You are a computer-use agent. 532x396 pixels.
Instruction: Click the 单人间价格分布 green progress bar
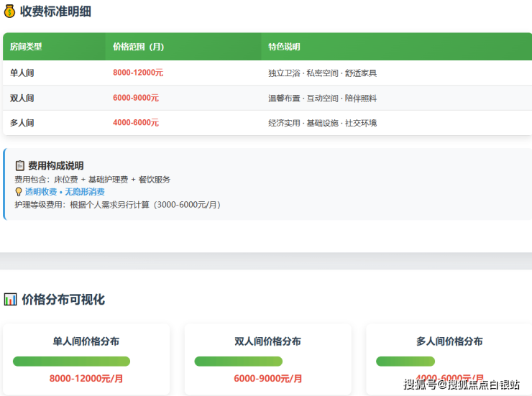pos(71,362)
